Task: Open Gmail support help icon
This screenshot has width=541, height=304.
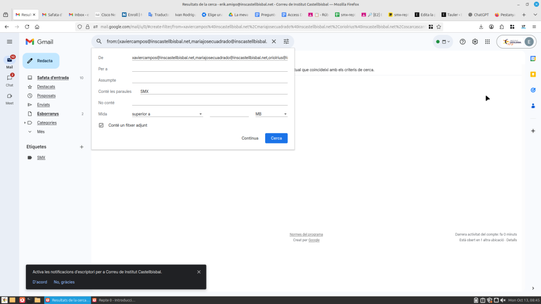Action: pos(463,42)
